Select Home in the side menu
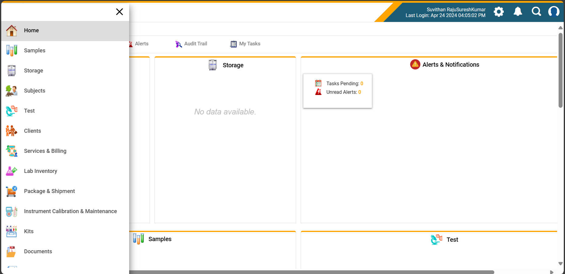 (31, 30)
